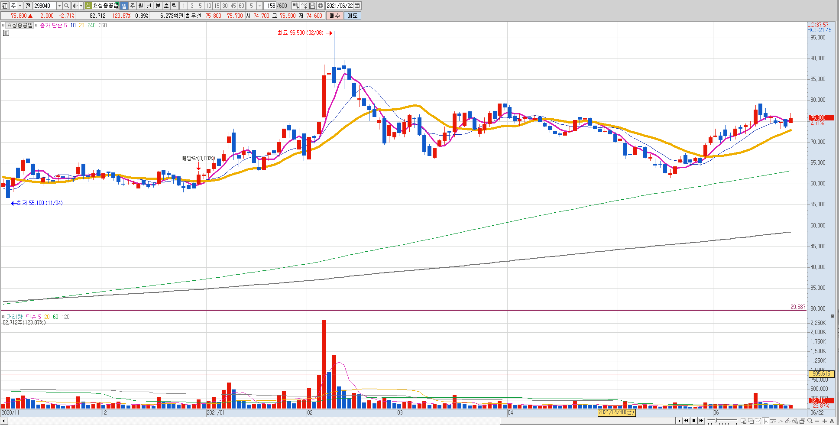Toggle the 종가 단순 moving average checkbox
The image size is (839, 425).
pos(36,25)
